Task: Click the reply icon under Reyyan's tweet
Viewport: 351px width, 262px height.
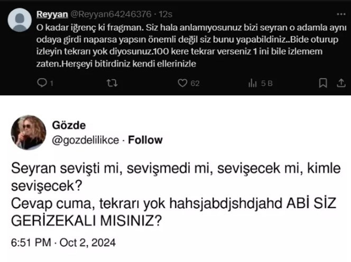Action: (43, 83)
